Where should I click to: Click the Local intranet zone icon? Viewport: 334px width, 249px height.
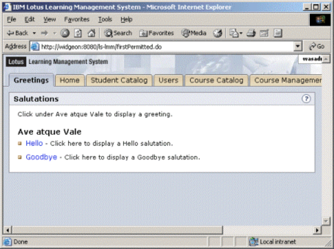[253, 242]
